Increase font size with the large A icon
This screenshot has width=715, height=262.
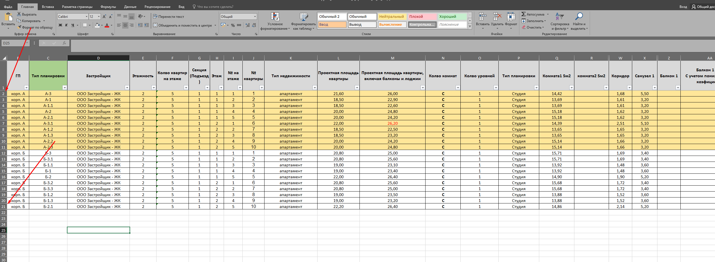(104, 17)
